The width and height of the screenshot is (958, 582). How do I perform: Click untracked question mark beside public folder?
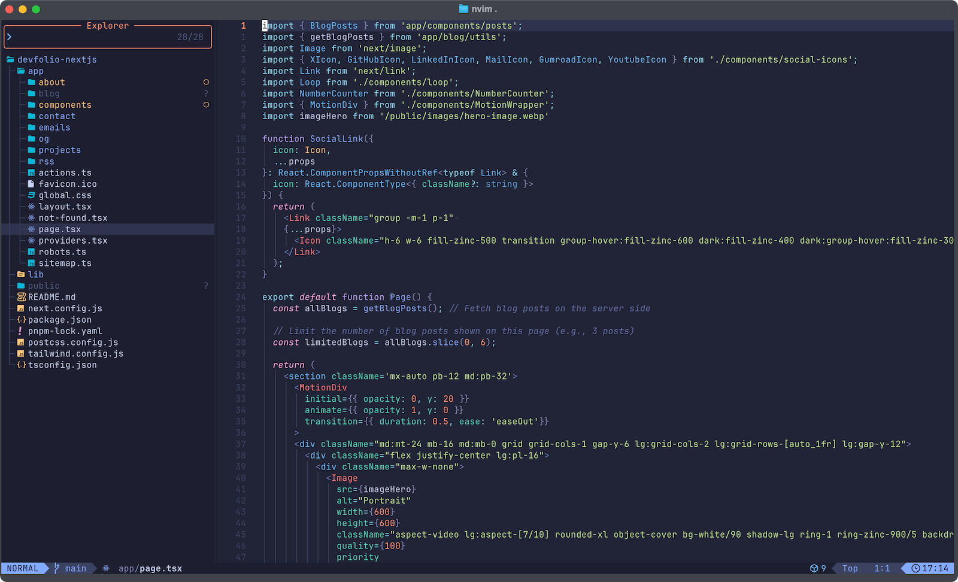click(206, 286)
